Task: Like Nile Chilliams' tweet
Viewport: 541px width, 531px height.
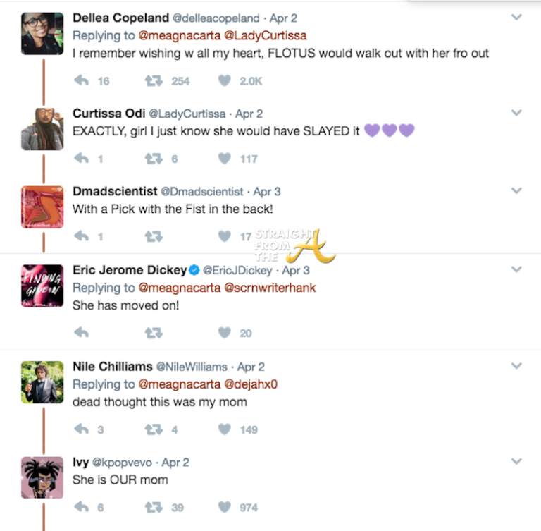Action: tap(224, 429)
